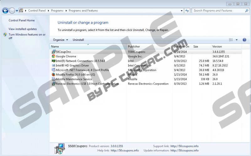Click the Mozilla Firefox program icon
Screen dimensions: 251x156
[x=53, y=75]
